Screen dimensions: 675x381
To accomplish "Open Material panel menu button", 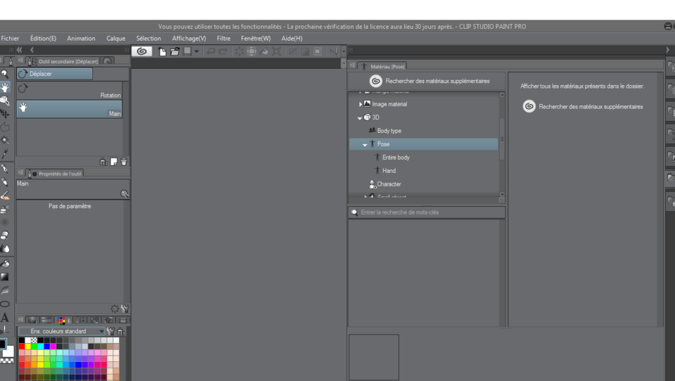I will point(352,65).
